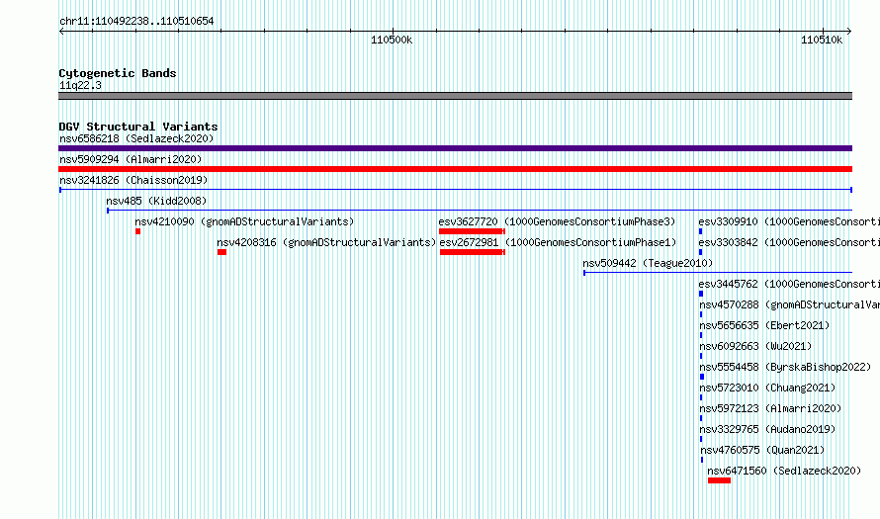Click the nsv4760575 (Quan2021) label
The height and width of the screenshot is (519, 880).
tap(762, 450)
